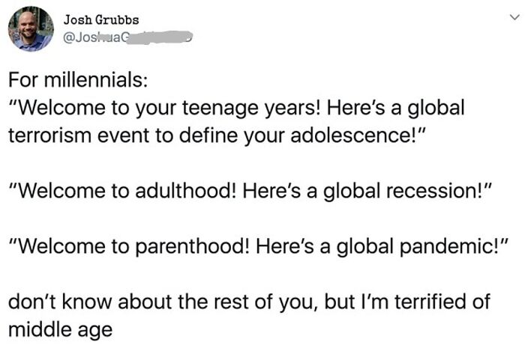Click the blurred part of the username
Viewport: 525px width, 348px height.
161,35
